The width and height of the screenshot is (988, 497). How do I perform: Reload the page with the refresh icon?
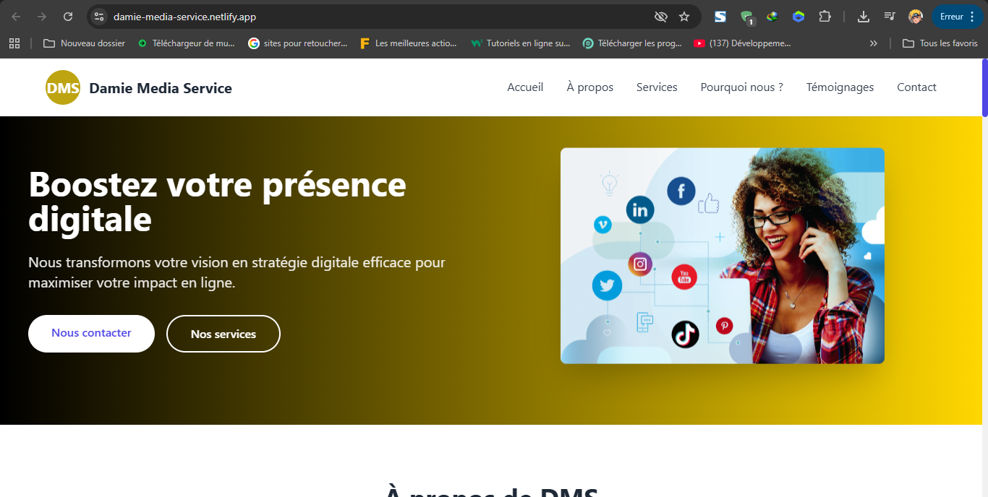coord(68,17)
